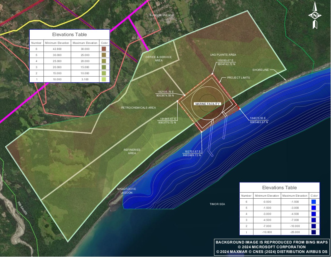
Task: Select the Timor Sea label
Action: tap(217, 204)
